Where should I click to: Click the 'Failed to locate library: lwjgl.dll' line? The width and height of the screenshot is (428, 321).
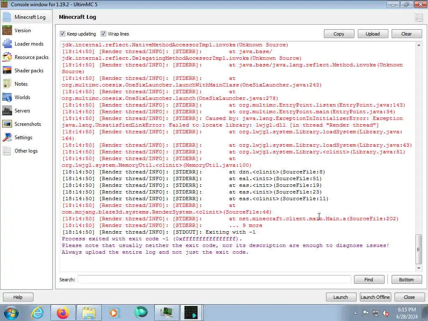click(220, 125)
